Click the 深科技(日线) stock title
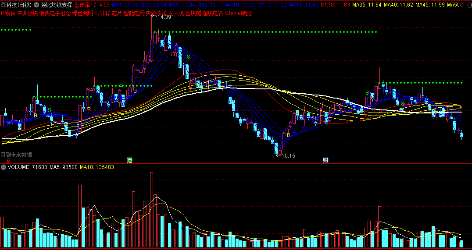Image resolution: width=472 pixels, height=250 pixels. tap(16, 5)
